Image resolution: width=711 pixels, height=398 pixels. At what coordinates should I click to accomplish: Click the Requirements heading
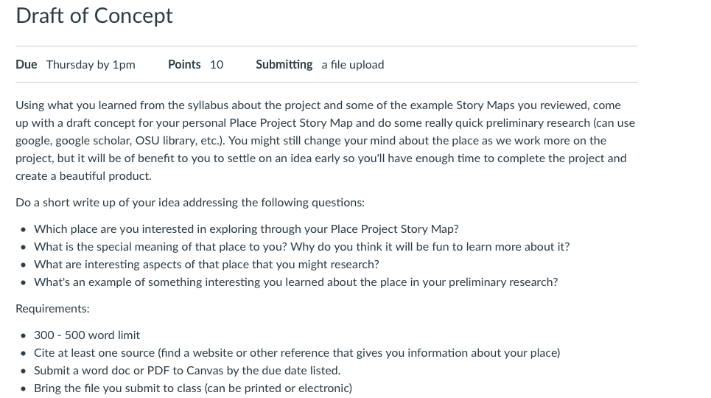52,309
